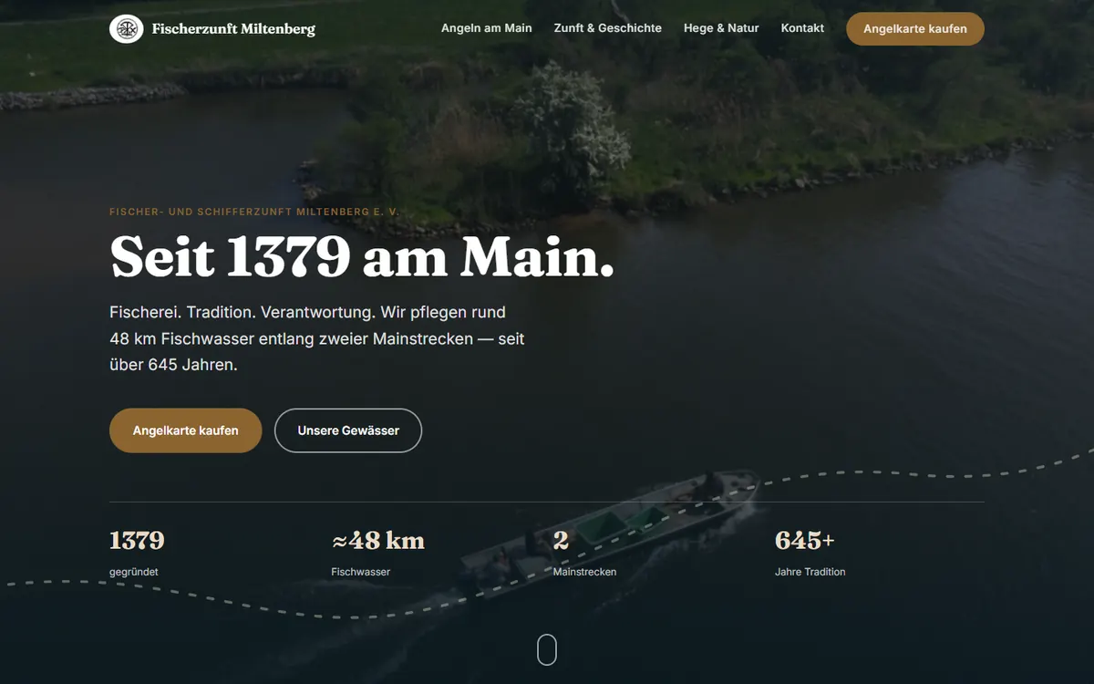
Task: Open Hege & Natur page
Action: [x=721, y=28]
